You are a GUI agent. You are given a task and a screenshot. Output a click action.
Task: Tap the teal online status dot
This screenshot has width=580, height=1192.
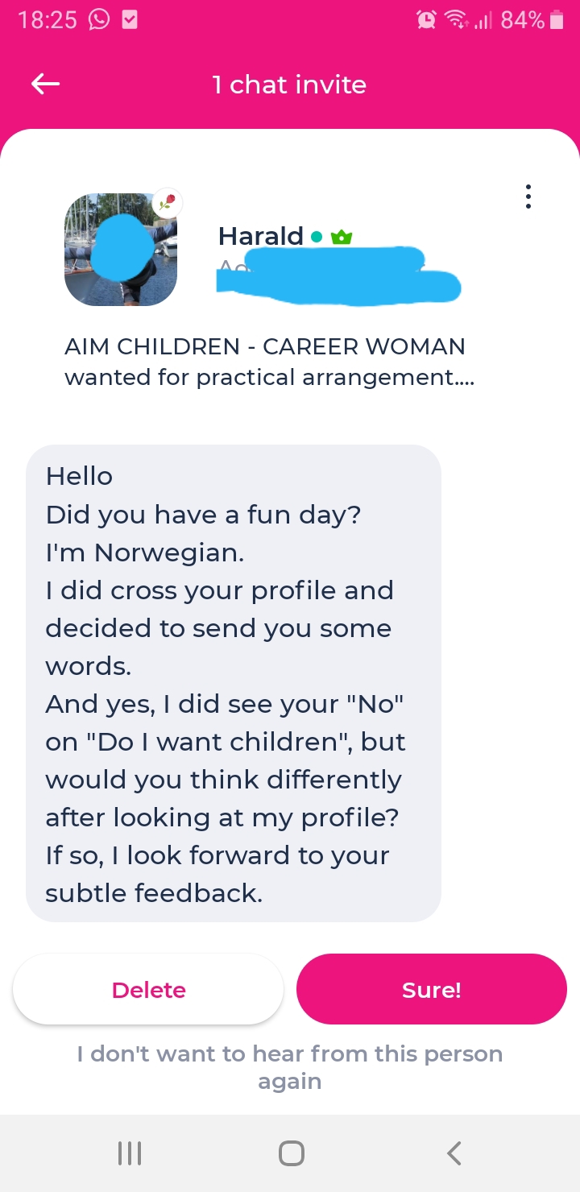tap(317, 237)
